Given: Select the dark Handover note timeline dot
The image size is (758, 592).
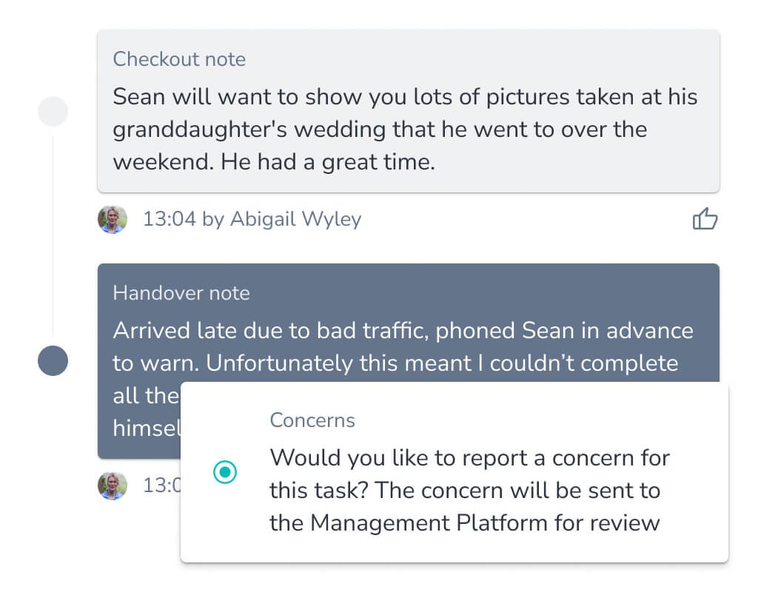Looking at the screenshot, I should 53,361.
